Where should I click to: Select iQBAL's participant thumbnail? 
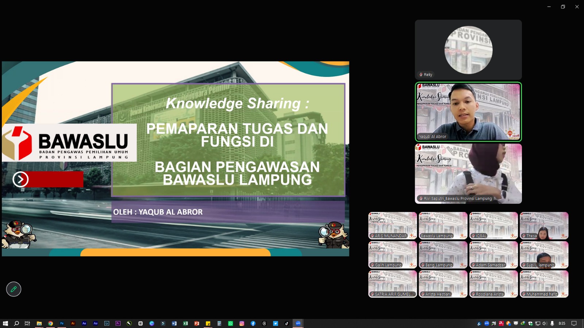(x=493, y=226)
